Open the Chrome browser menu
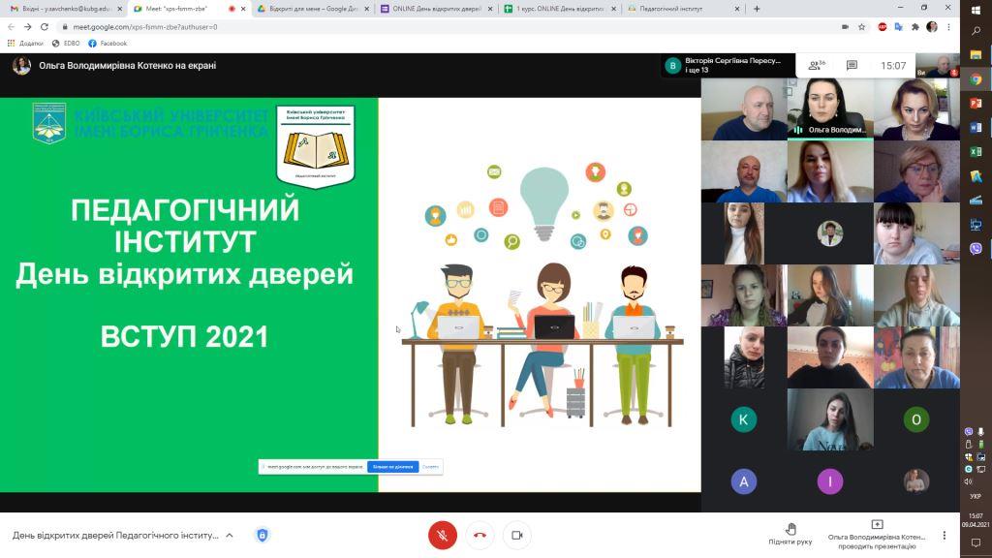Image resolution: width=992 pixels, height=558 pixels. [x=948, y=27]
